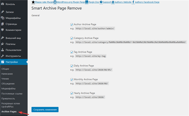Click the question mark icon before Support

coord(101,2)
